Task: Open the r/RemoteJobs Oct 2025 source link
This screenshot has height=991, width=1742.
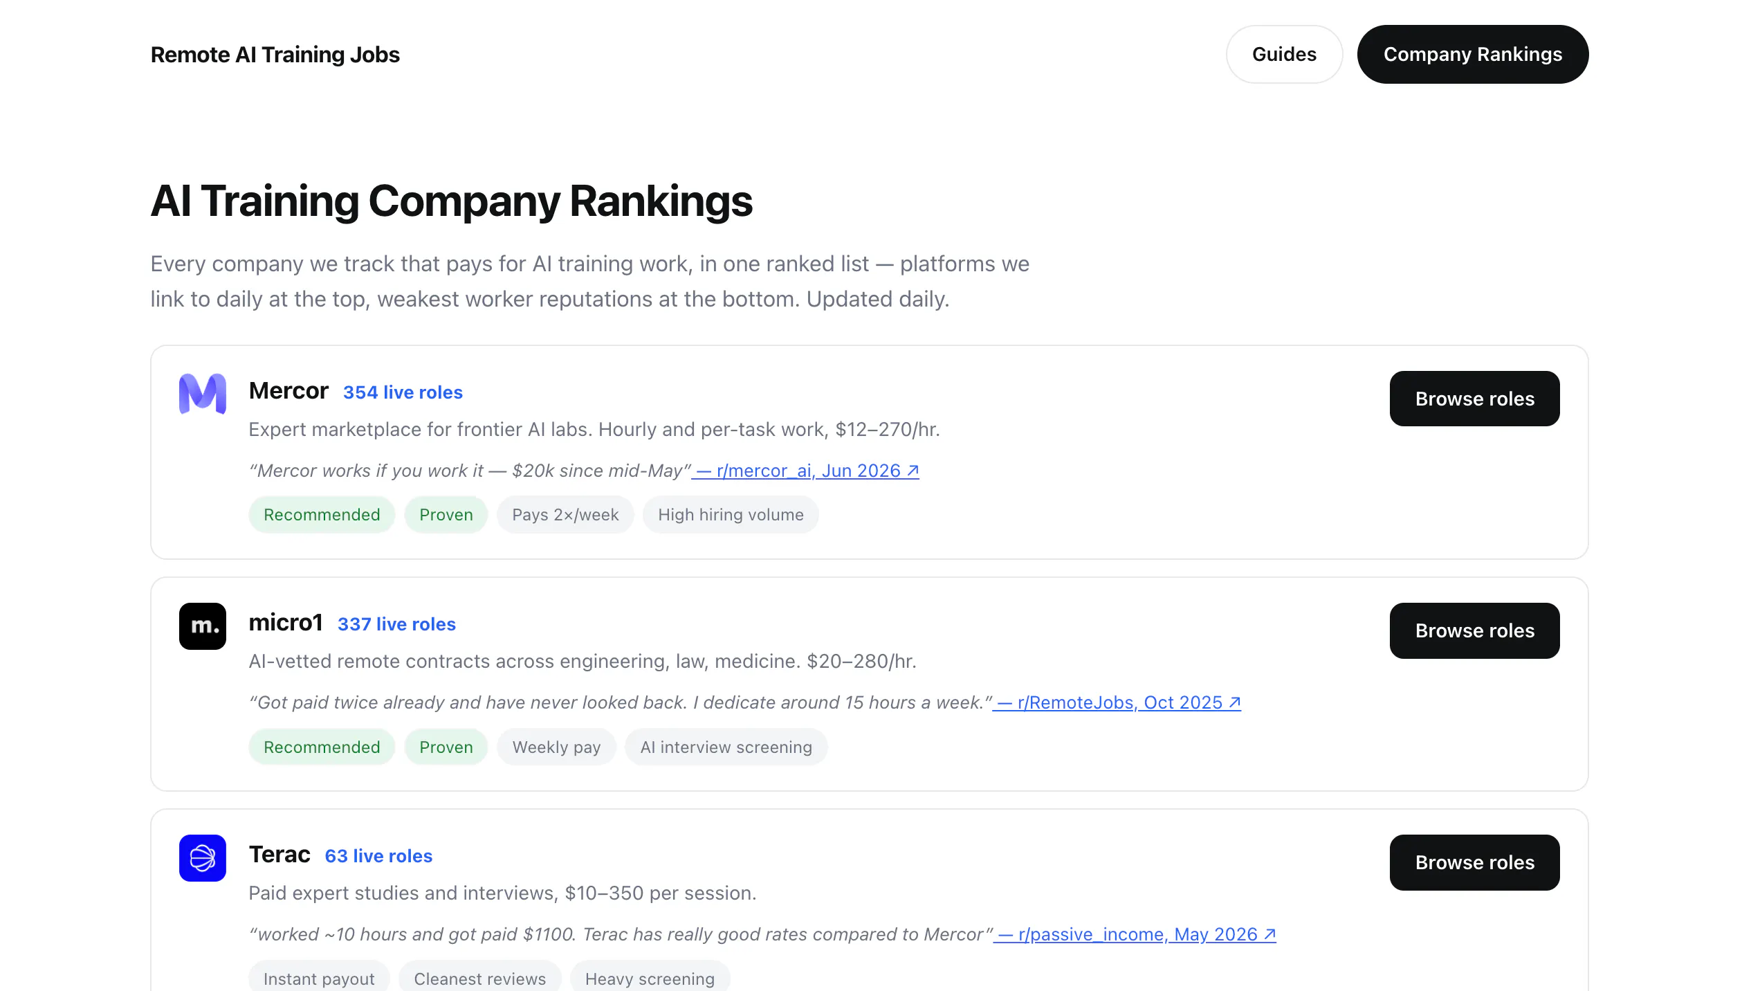Action: pos(1117,702)
